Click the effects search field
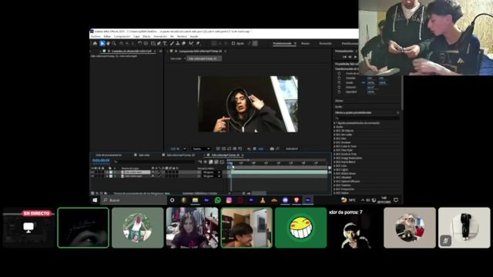 [366, 118]
